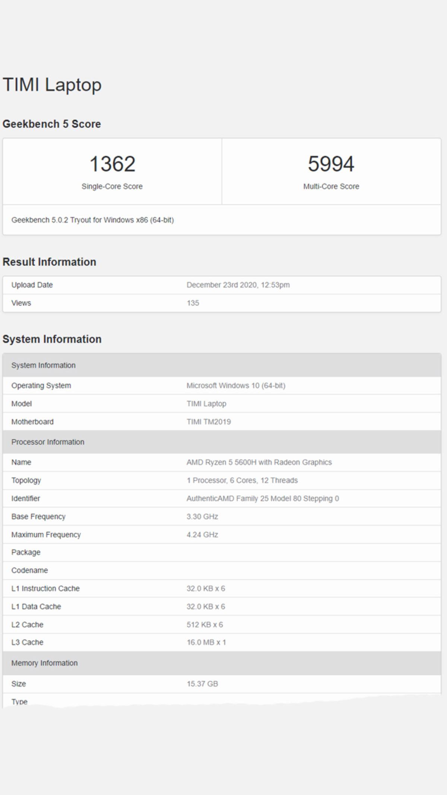
Task: Click the Operating System label
Action: 41,386
